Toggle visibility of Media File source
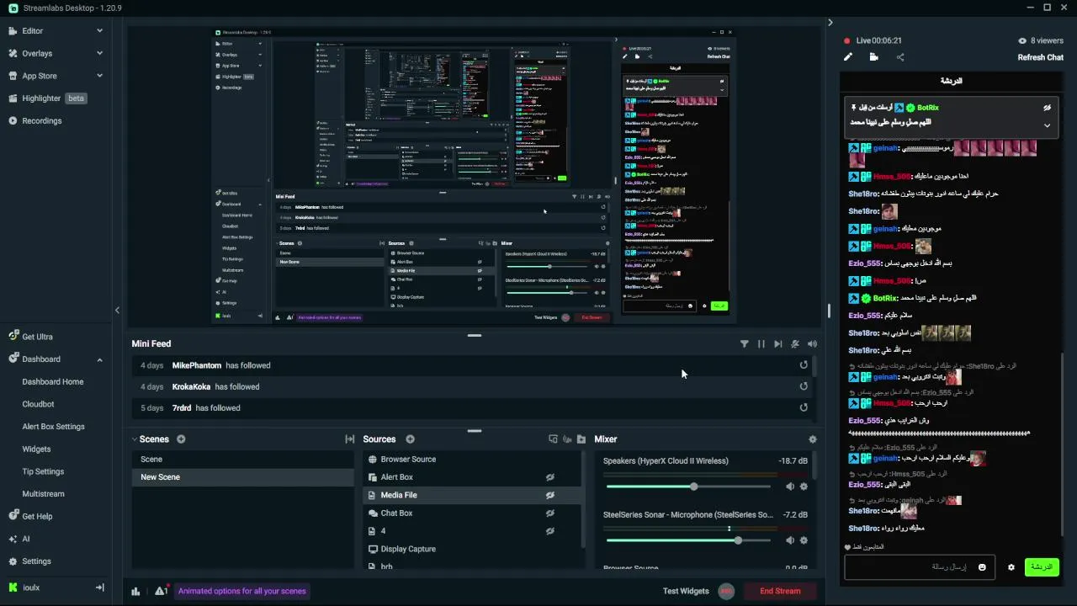The width and height of the screenshot is (1077, 606). point(550,495)
